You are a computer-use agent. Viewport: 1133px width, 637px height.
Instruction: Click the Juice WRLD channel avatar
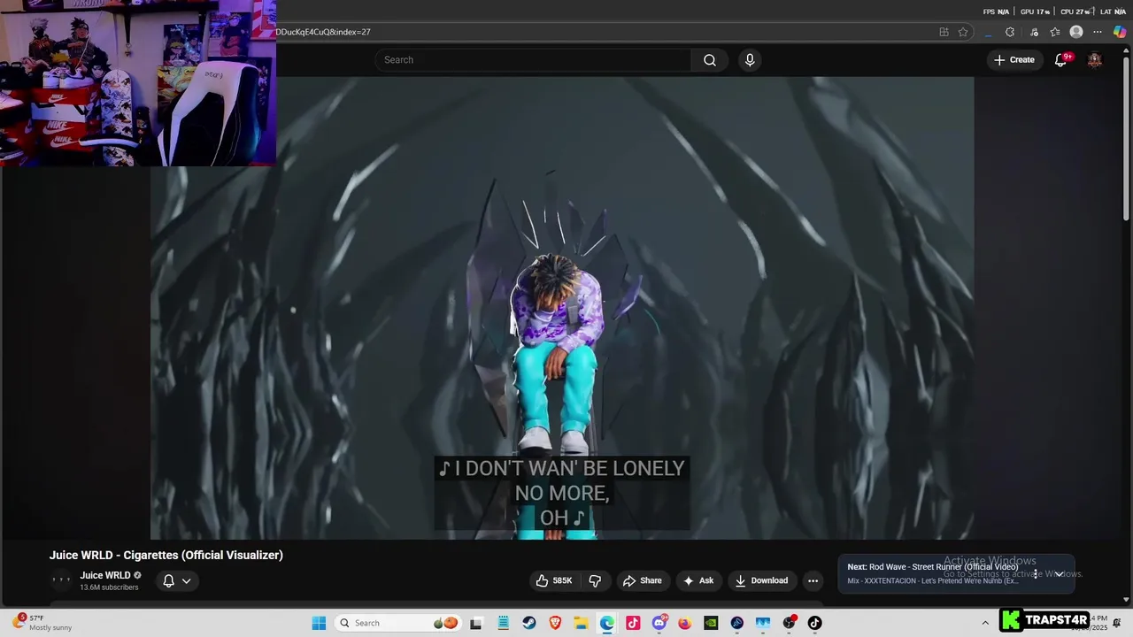click(61, 580)
